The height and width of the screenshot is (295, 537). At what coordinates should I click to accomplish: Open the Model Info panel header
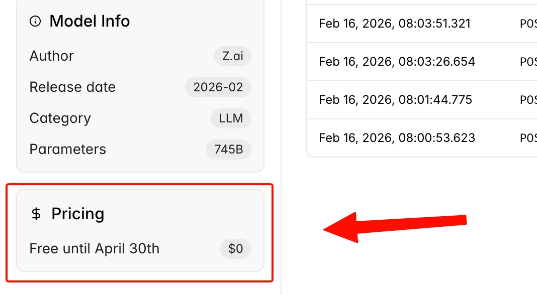coord(89,21)
